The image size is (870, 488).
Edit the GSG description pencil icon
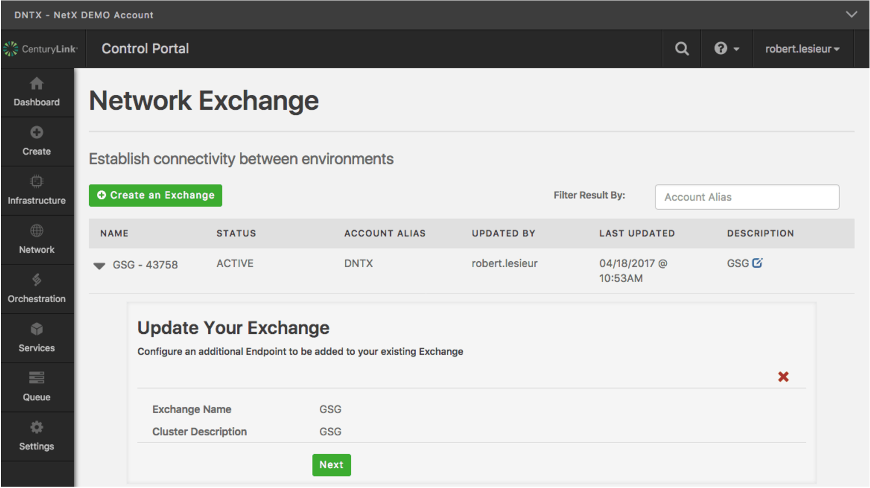coord(757,263)
